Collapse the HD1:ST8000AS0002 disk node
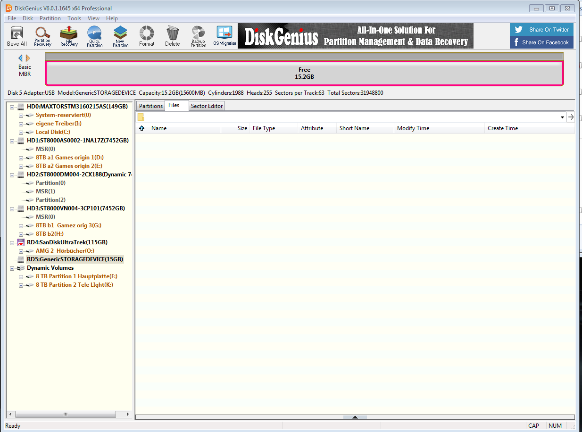The width and height of the screenshot is (582, 432). [x=12, y=141]
